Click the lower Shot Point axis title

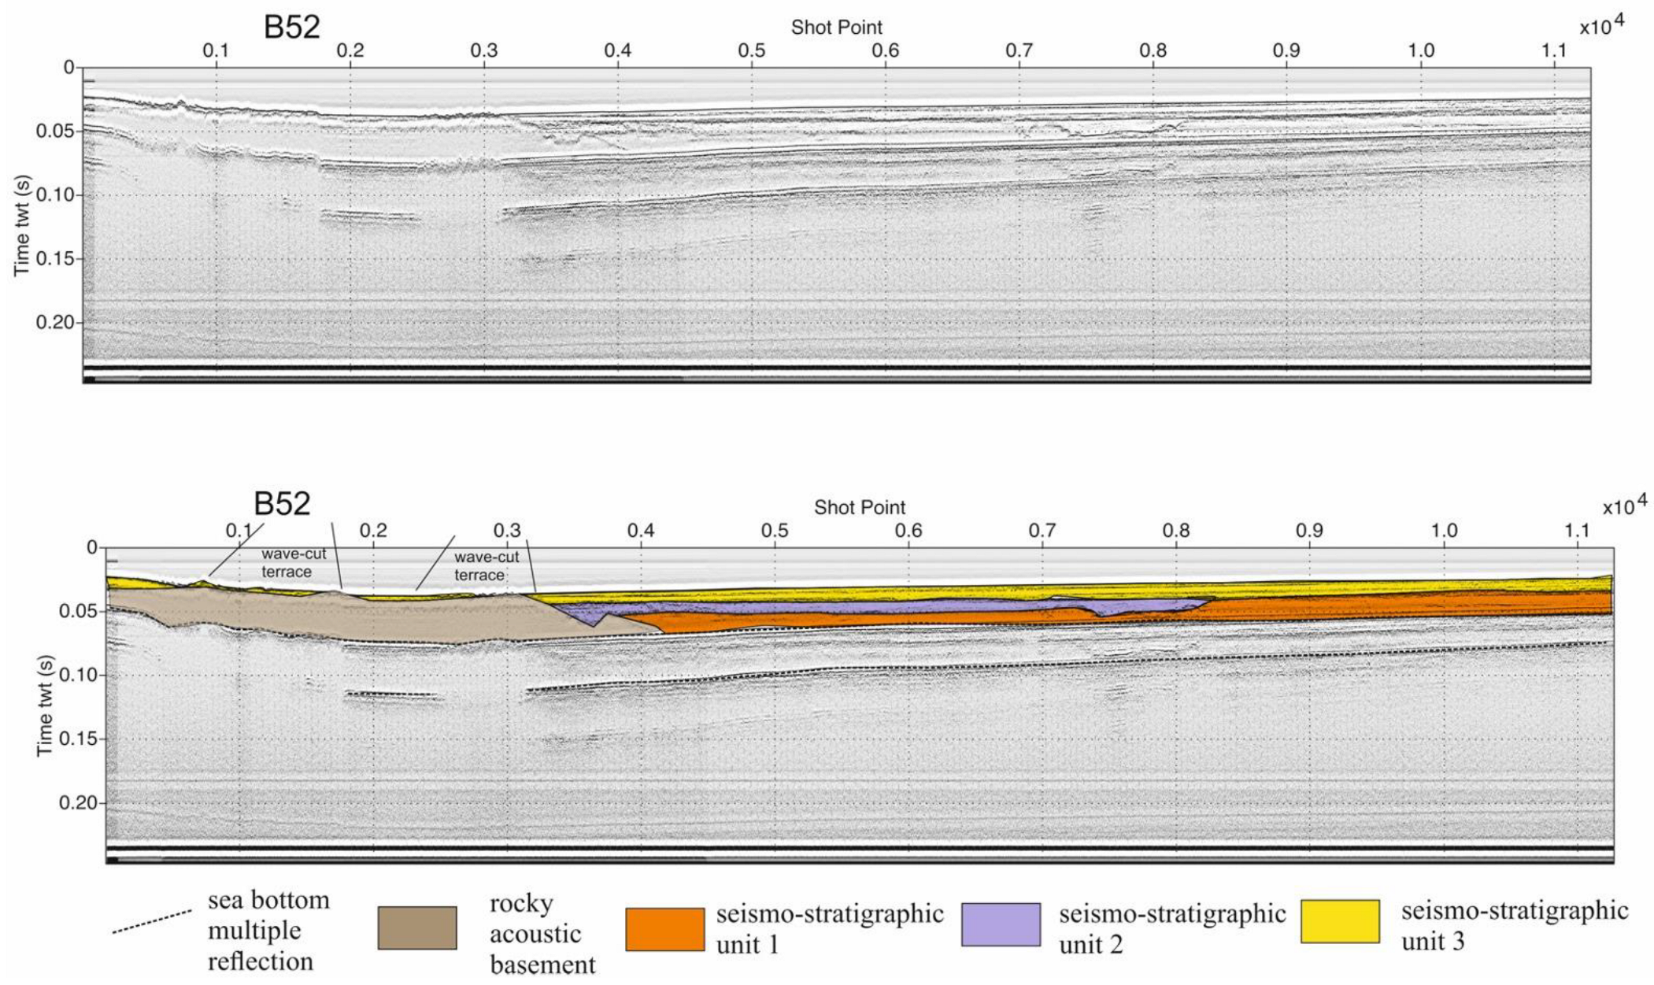pos(859,508)
